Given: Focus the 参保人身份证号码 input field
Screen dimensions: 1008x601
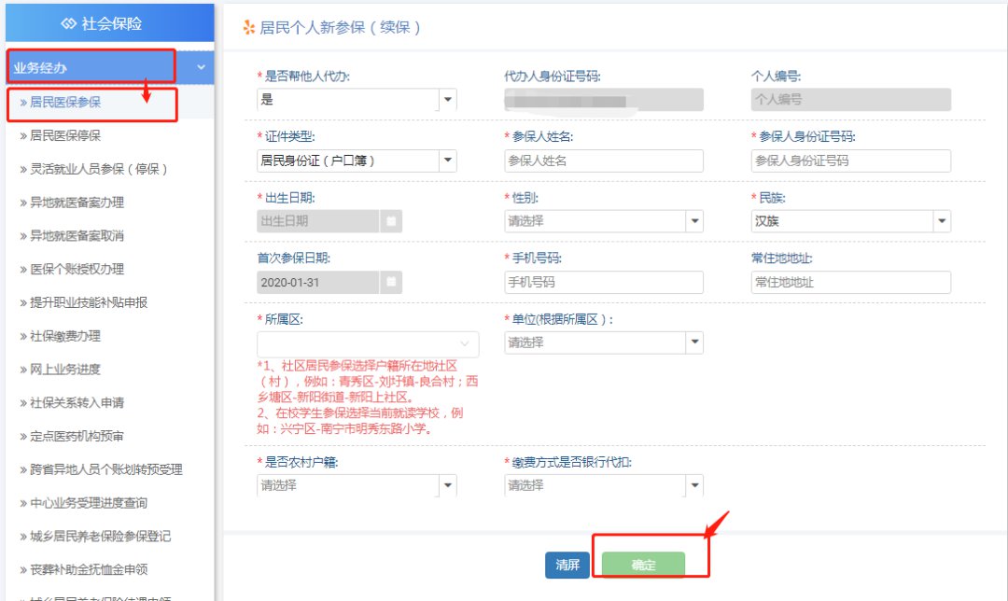Looking at the screenshot, I should click(850, 161).
